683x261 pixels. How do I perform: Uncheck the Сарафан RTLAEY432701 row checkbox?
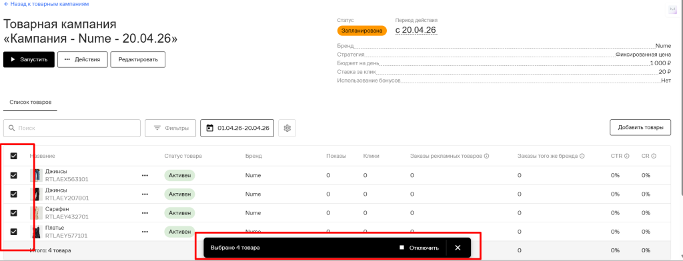point(13,212)
